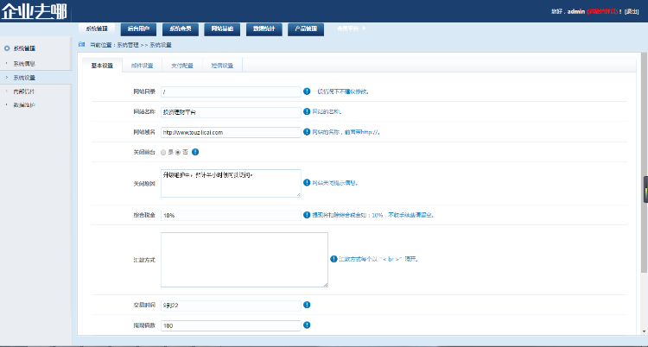The height and width of the screenshot is (347, 648).
Task: Open 系统会员 in top navigation
Action: [181, 29]
